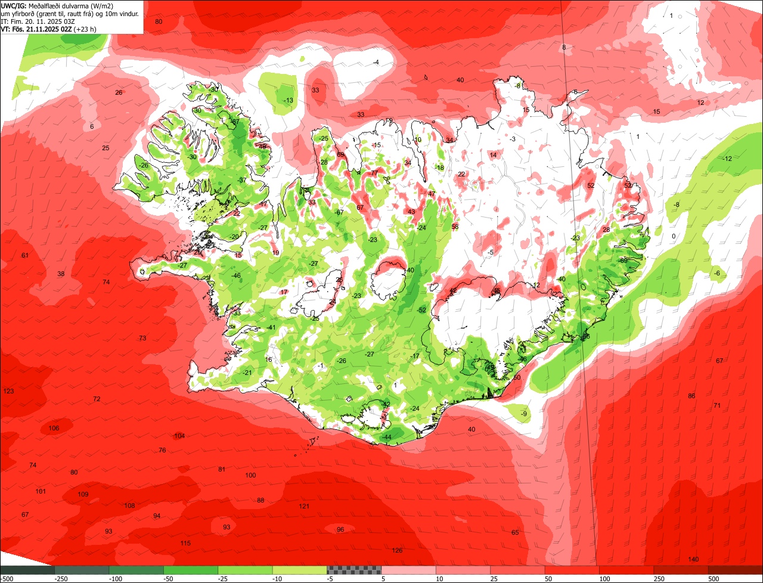Select the subtitle mentioning '10m vindur'

(x=70, y=13)
